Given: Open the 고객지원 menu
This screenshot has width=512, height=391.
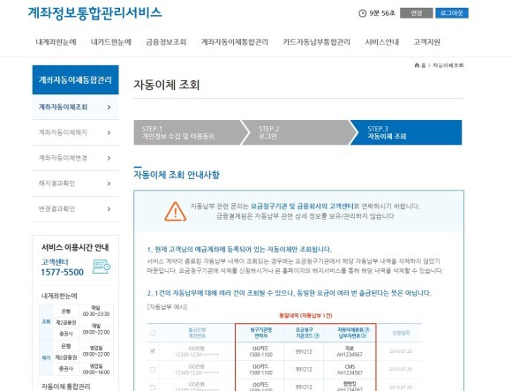Looking at the screenshot, I should click(426, 42).
